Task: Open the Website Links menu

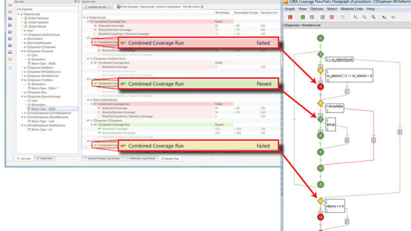Action: click(x=352, y=9)
